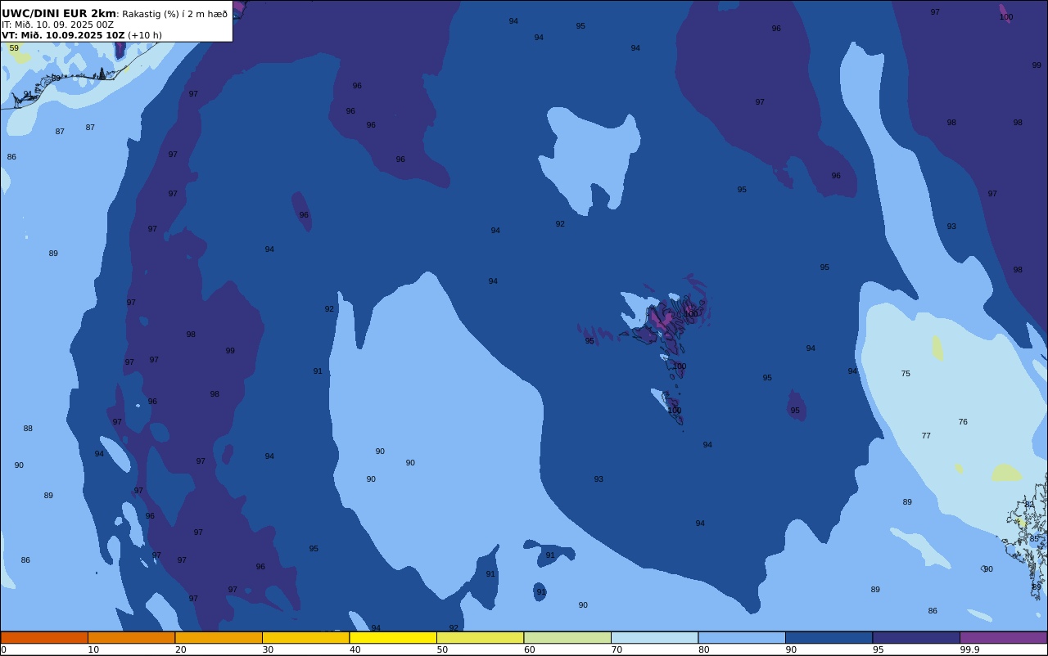The width and height of the screenshot is (1048, 656).
Task: Click the humidity value 88
Action: (28, 429)
